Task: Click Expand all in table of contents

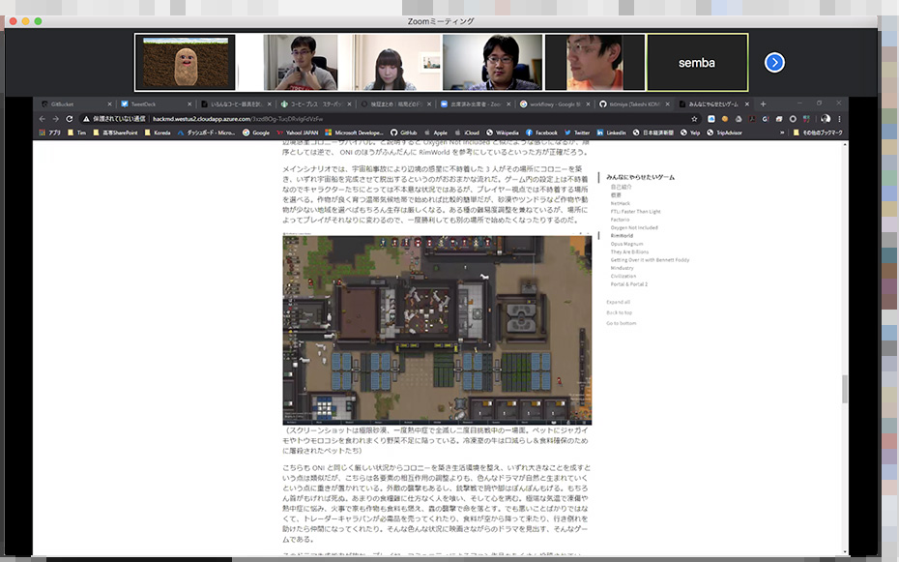Action: pos(618,302)
